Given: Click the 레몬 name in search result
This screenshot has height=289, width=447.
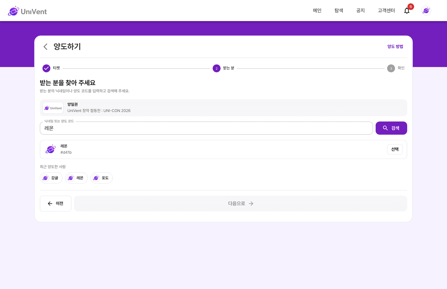Looking at the screenshot, I should [64, 146].
